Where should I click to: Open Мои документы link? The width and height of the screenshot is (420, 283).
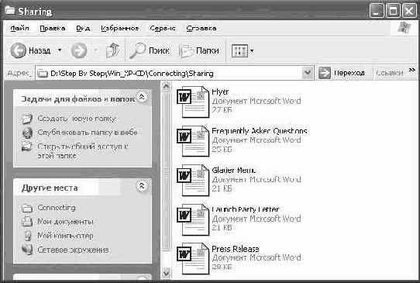[65, 222]
